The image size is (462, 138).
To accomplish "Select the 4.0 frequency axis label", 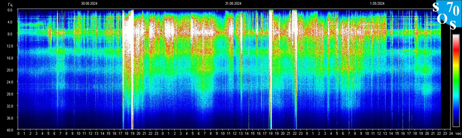I will point(10,22).
